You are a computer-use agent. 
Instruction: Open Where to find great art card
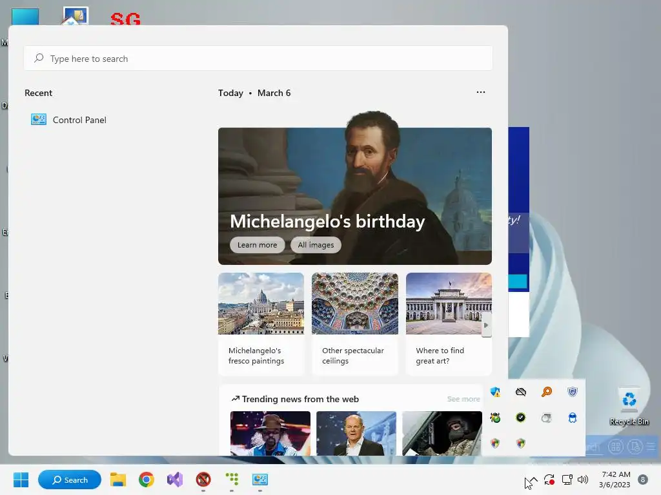coord(449,324)
